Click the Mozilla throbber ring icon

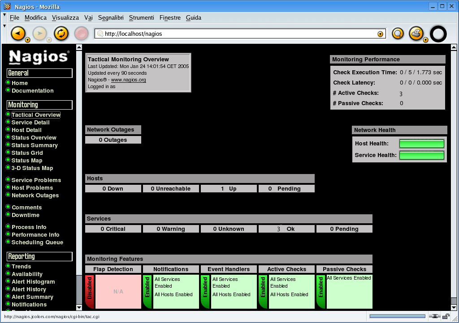click(x=438, y=34)
